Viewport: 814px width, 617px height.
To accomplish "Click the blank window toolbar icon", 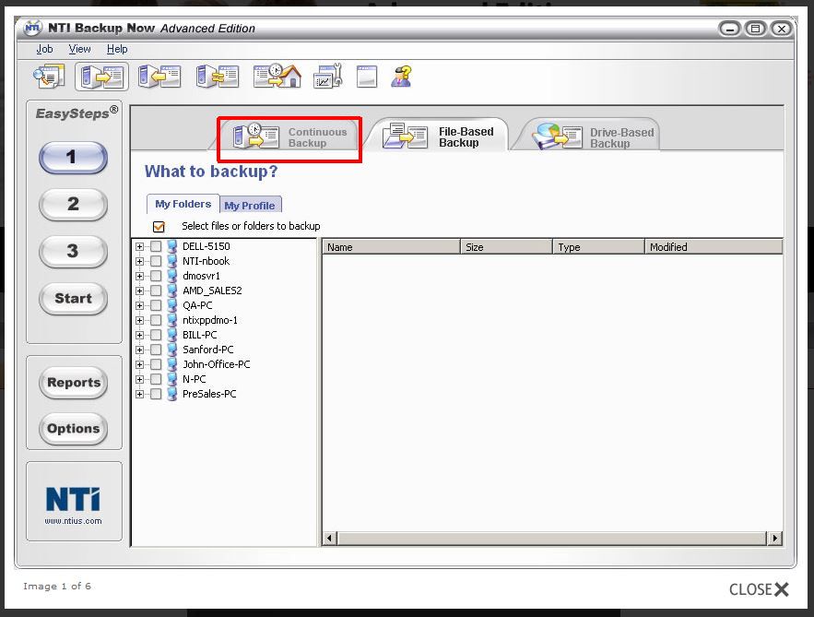I will click(367, 77).
